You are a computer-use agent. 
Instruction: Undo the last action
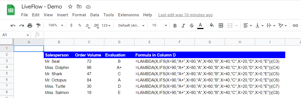13,25
